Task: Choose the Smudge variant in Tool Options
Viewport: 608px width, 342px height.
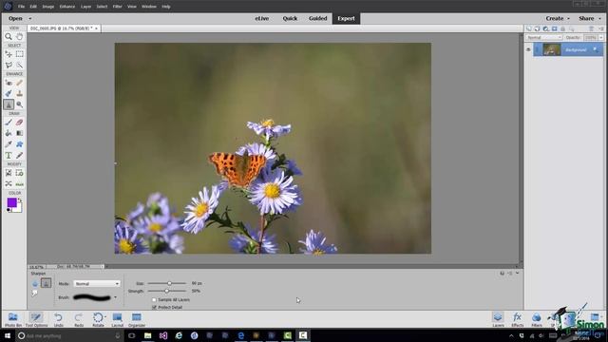Action: click(x=35, y=294)
